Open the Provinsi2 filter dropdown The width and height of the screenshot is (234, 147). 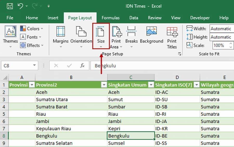pos(104,85)
